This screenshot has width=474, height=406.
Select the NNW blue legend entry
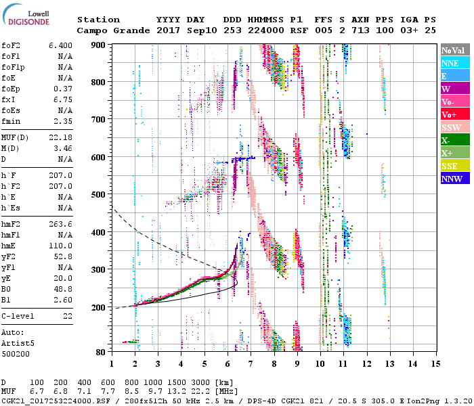[454, 179]
